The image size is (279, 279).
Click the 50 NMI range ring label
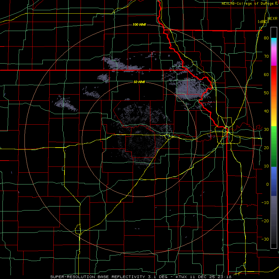[x=139, y=82]
